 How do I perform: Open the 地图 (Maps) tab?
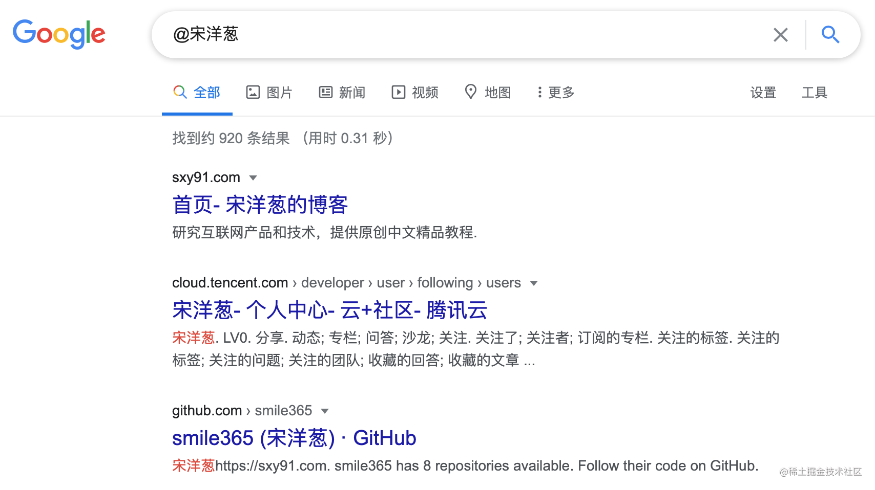[x=488, y=93]
